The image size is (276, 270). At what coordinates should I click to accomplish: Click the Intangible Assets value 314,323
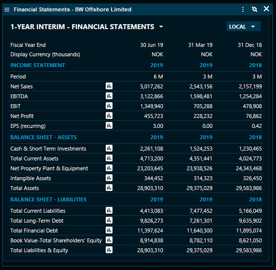pos(203,178)
